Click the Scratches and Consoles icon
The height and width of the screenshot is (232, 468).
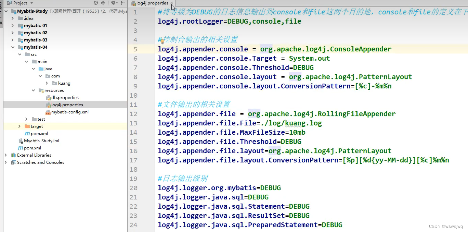tap(14, 162)
